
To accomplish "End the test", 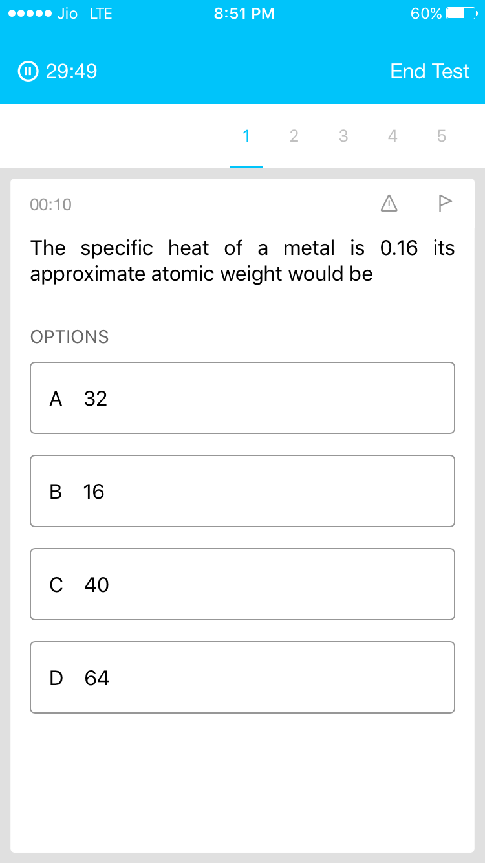I will [x=429, y=71].
